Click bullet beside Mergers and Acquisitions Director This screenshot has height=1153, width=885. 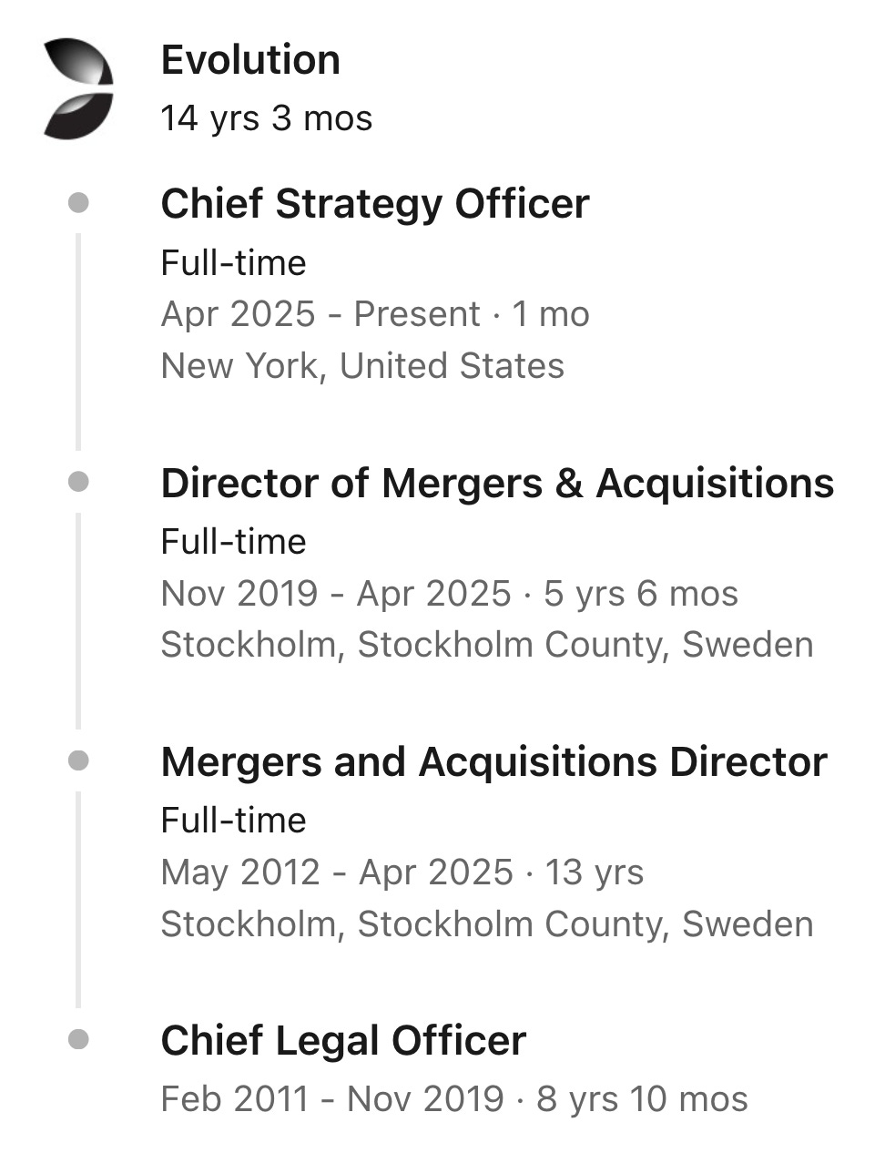[x=78, y=760]
